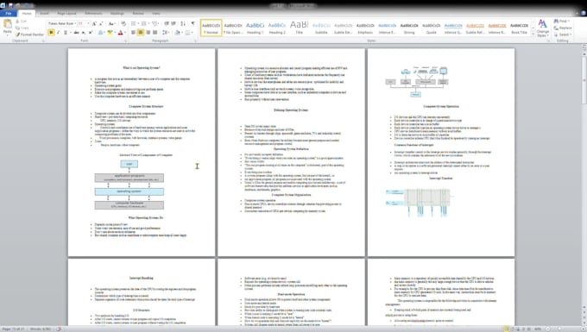Open the font name dropdown

point(75,23)
